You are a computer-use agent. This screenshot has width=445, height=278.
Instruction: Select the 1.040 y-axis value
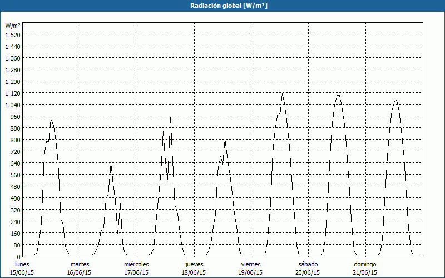tap(13, 105)
